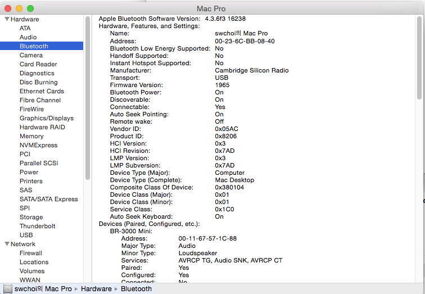Open Card Reader in the sidebar
425x294 pixels.
[38, 64]
